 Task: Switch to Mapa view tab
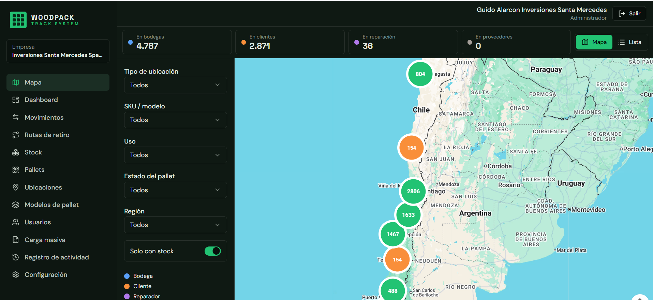(x=594, y=42)
